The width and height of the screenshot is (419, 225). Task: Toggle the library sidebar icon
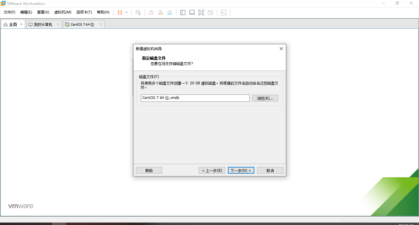click(x=183, y=13)
